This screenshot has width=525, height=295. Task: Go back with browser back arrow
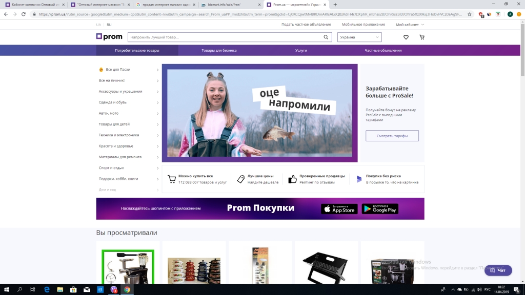coord(6,14)
